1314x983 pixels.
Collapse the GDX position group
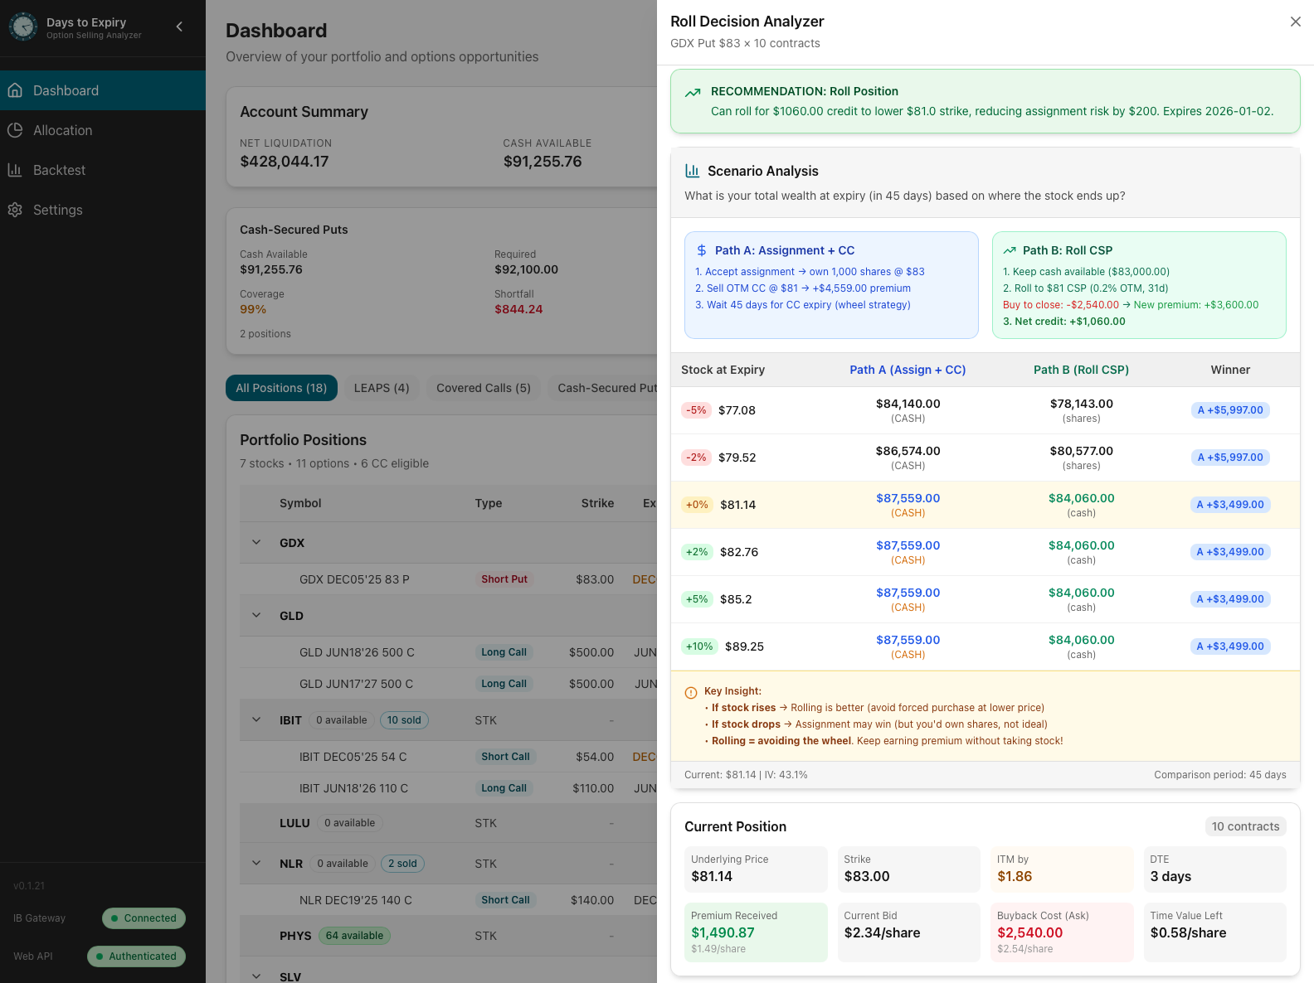coord(256,542)
